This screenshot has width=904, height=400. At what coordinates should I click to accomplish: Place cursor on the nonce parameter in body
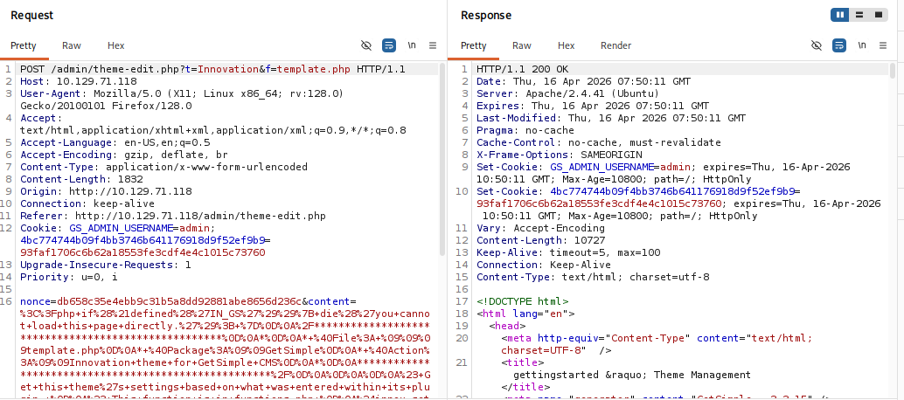[x=36, y=300]
